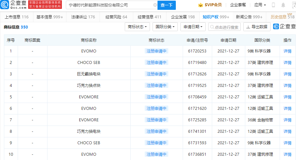Image resolution: width=296 pixels, height=160 pixels.
Task: Open 详情 for 巧克力换点块 row
Action: coord(287,86)
